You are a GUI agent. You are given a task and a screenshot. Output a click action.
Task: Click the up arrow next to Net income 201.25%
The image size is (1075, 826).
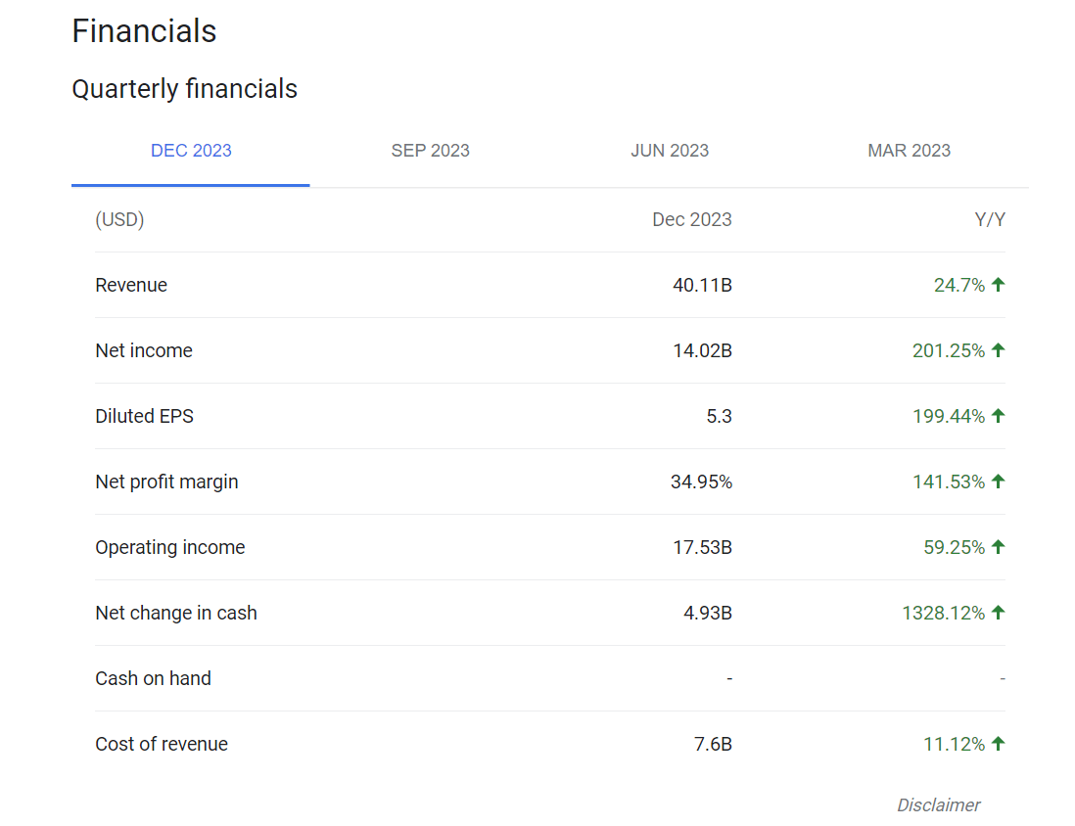coord(998,350)
